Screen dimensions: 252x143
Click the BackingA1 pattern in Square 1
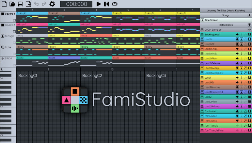coord(64,13)
